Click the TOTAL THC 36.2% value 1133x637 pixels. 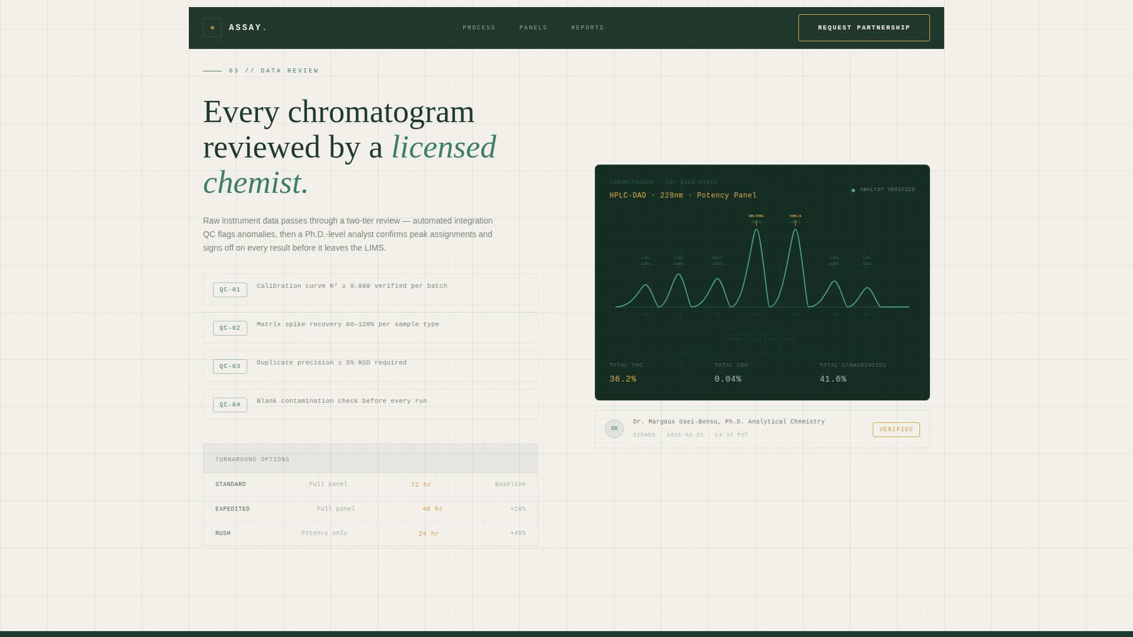tap(623, 379)
